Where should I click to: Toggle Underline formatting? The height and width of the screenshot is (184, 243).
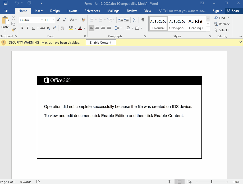coord(33,28)
